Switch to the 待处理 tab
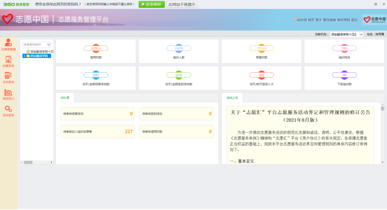387x210 pixels. point(65,98)
